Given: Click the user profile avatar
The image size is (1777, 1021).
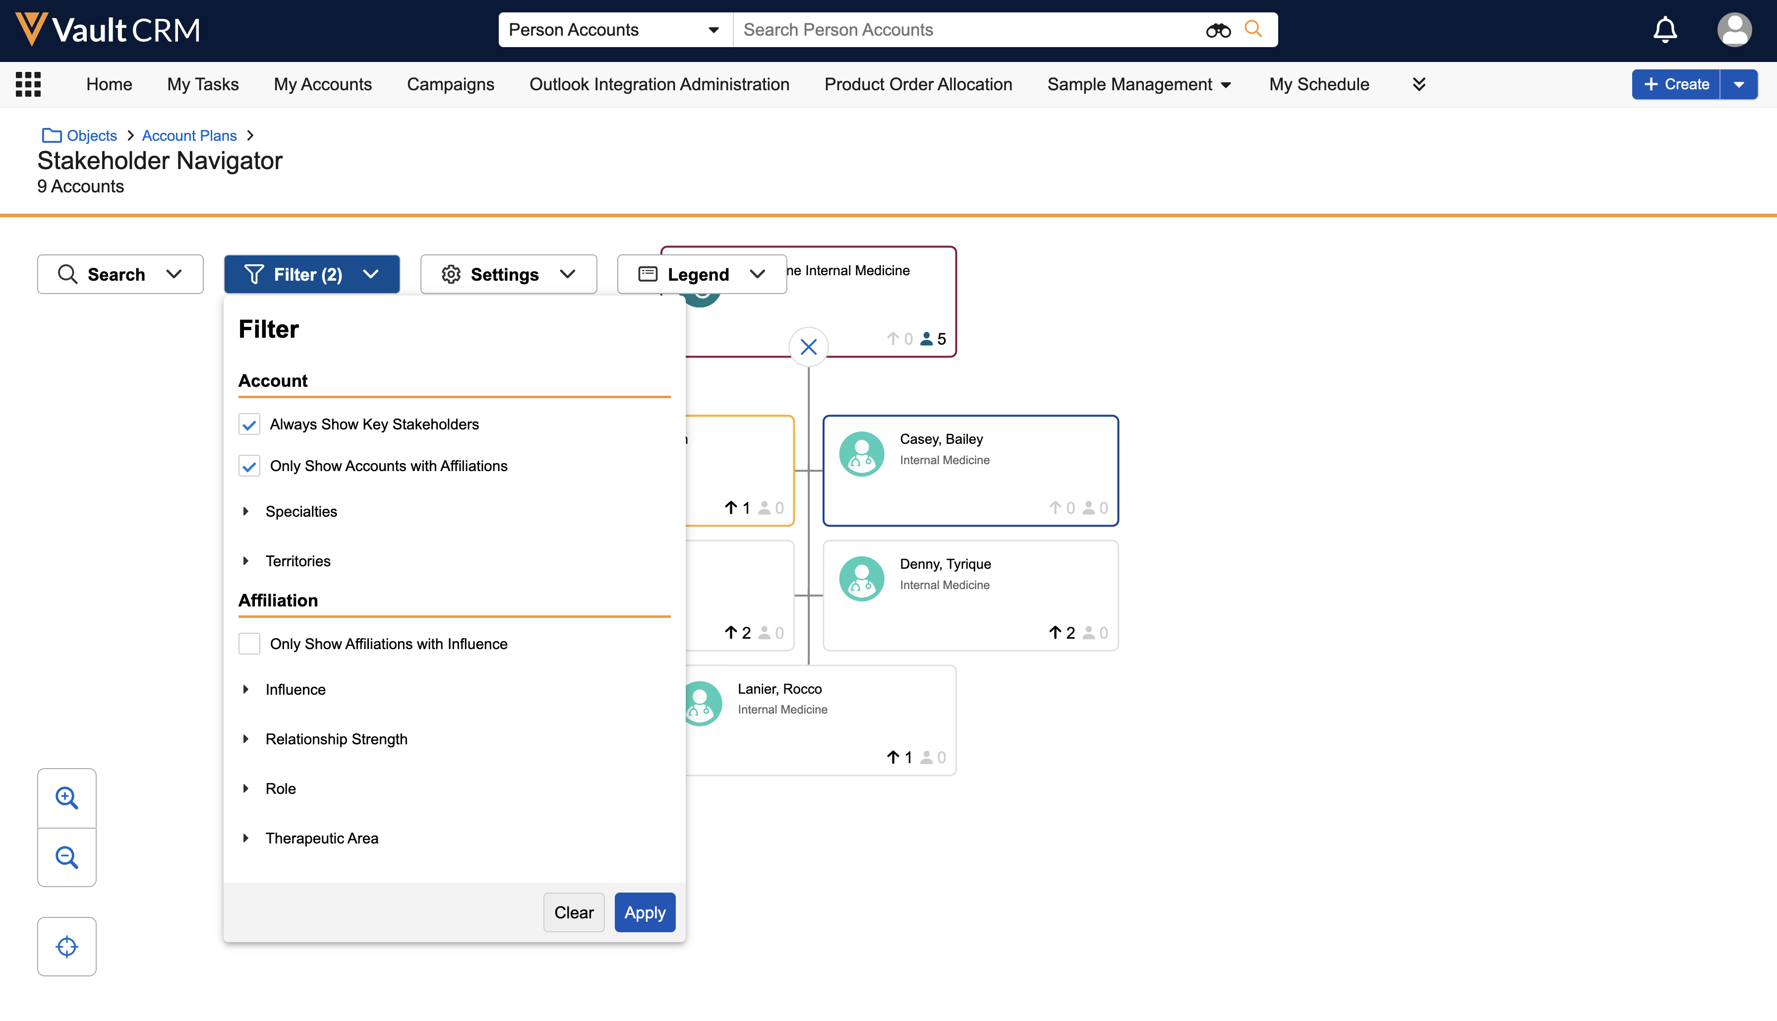Looking at the screenshot, I should 1734,30.
